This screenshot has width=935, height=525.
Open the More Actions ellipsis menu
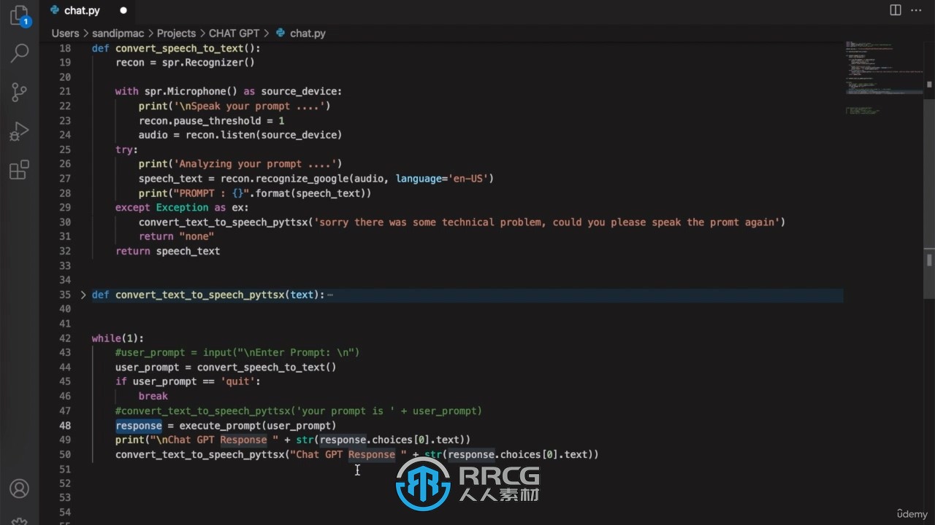917,10
